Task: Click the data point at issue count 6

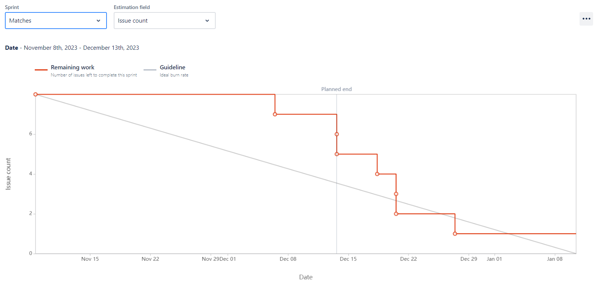Action: coord(336,134)
